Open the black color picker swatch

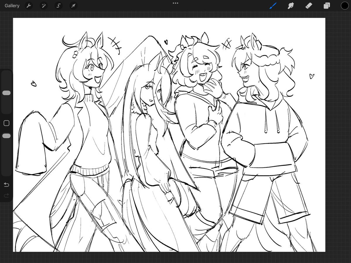click(345, 6)
